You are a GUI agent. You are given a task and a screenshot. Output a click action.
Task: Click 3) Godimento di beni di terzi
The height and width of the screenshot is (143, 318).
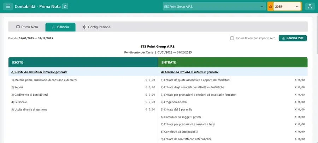[x=83, y=95]
